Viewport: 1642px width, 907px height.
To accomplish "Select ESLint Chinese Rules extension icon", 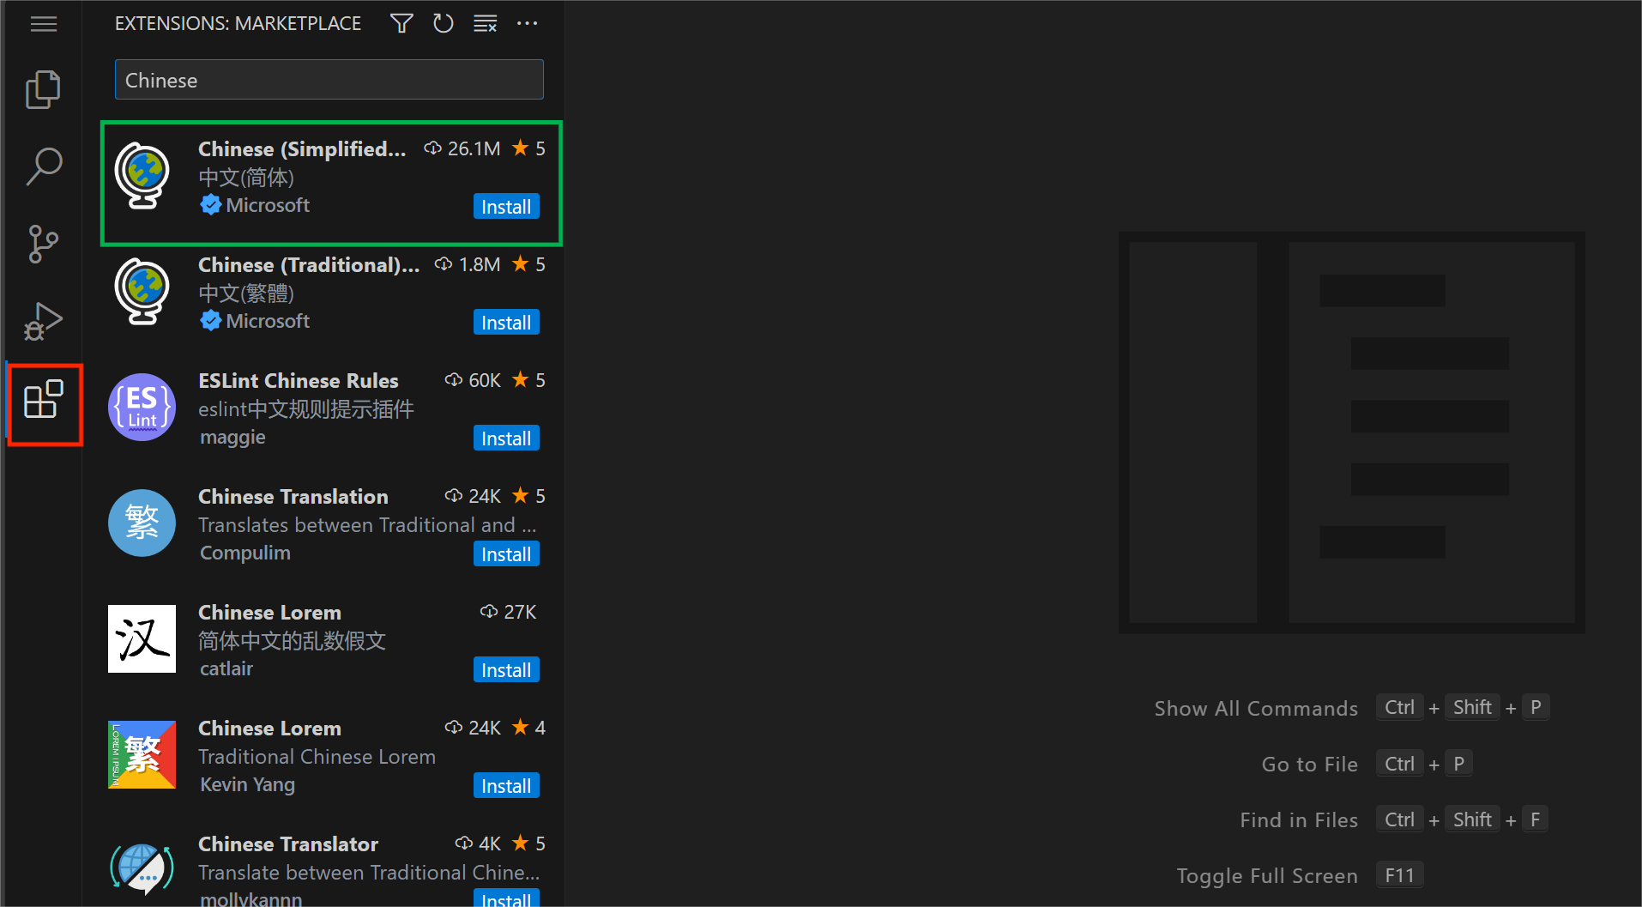I will 142,407.
